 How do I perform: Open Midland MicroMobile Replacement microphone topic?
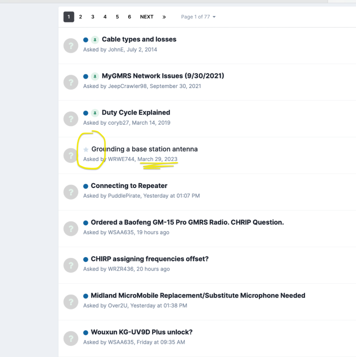[x=198, y=296]
